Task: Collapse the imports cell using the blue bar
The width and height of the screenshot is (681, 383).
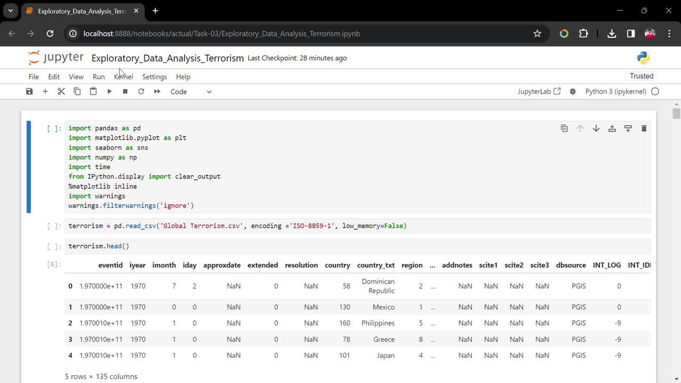Action: pyautogui.click(x=29, y=167)
